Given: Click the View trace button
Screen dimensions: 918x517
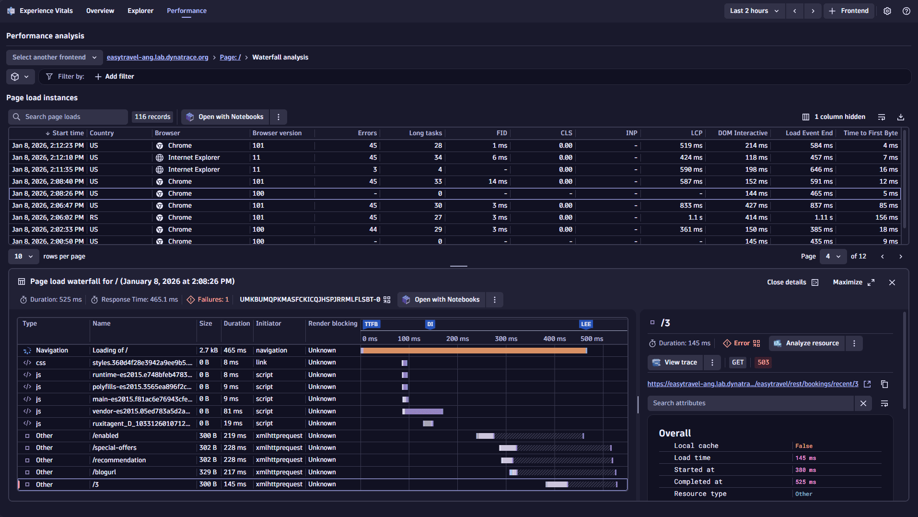Looking at the screenshot, I should [675, 363].
